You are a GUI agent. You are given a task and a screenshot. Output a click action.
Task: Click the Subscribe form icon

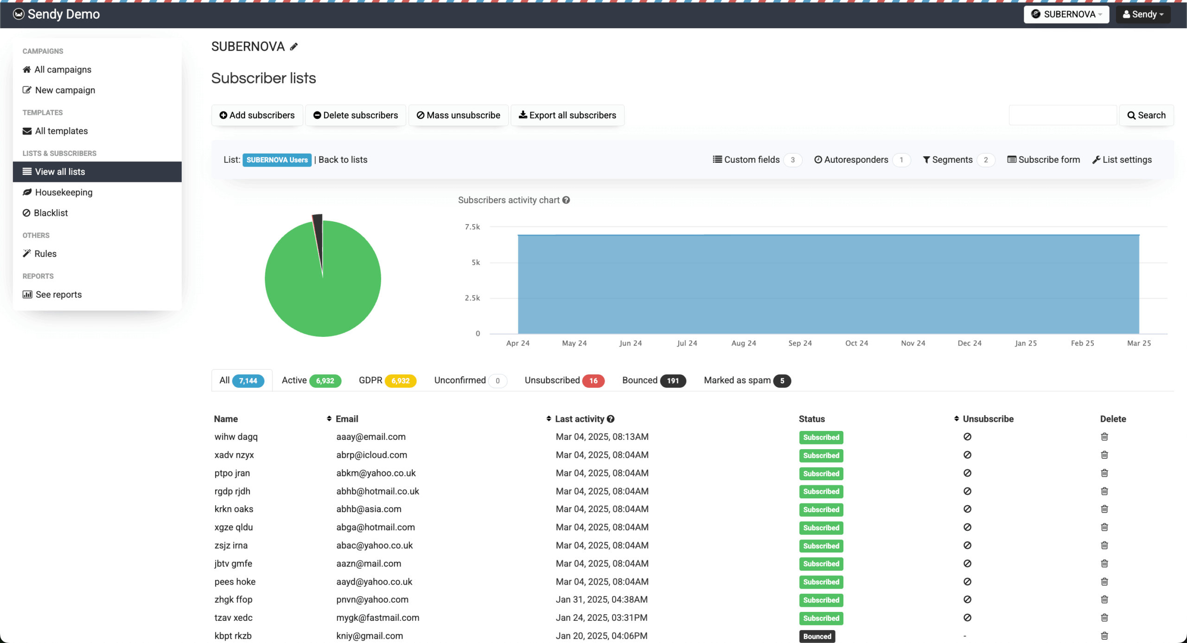pyautogui.click(x=1011, y=159)
